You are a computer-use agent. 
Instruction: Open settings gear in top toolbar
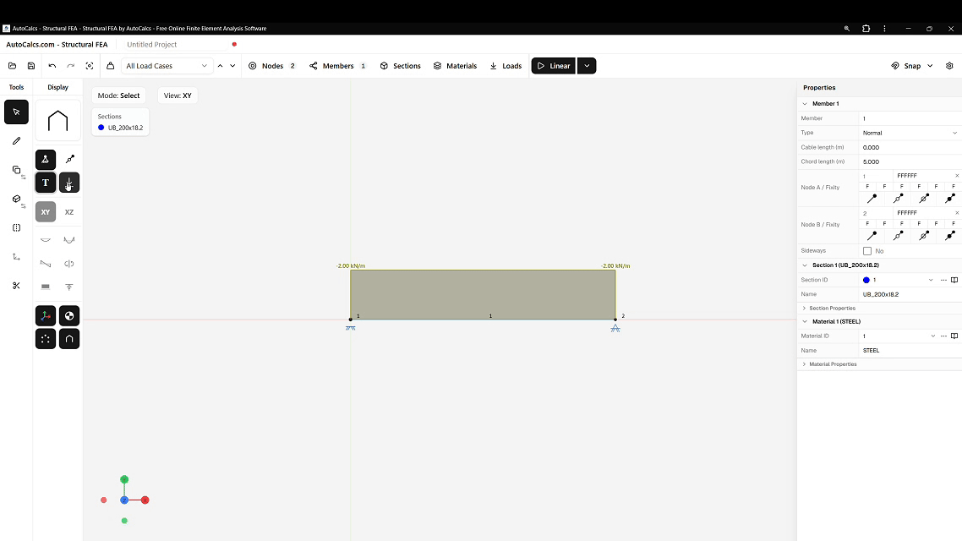click(949, 66)
